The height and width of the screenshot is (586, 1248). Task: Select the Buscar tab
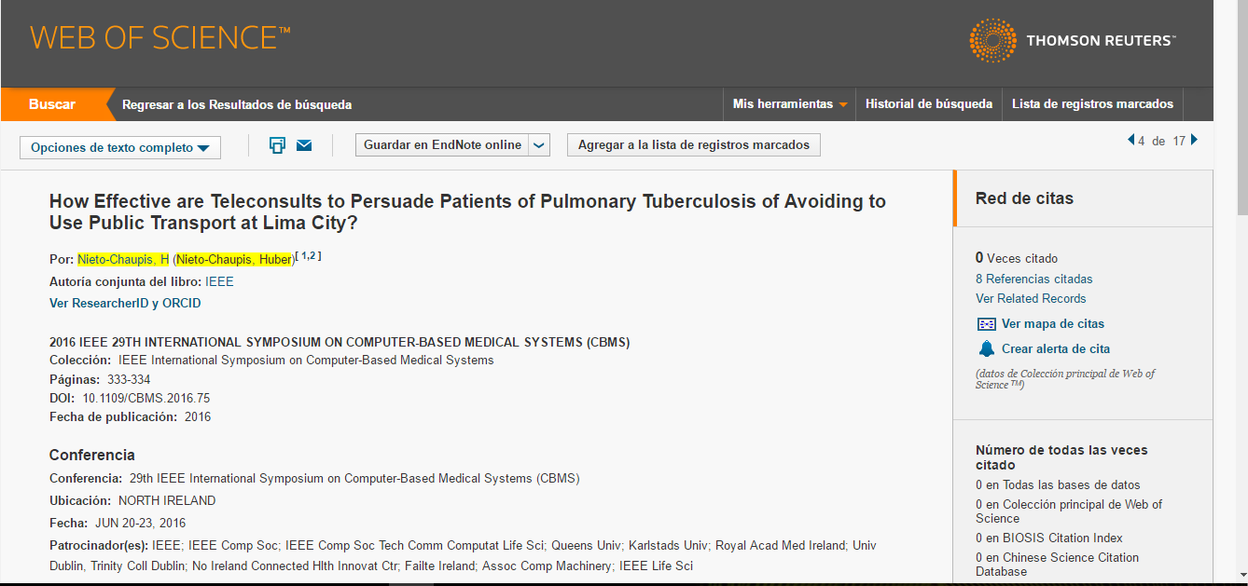pyautogui.click(x=52, y=104)
